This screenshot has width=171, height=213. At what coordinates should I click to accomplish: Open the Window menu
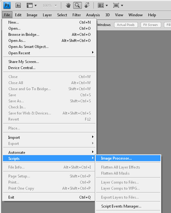coord(136,15)
